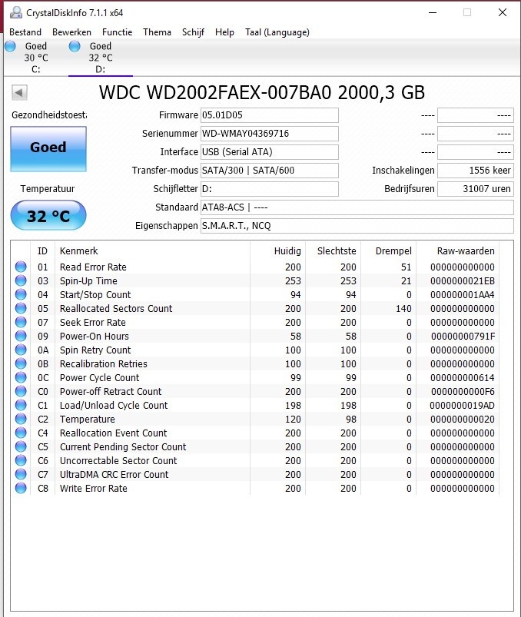Open the Functie menu
Screen dimensions: 521x617
pos(118,32)
